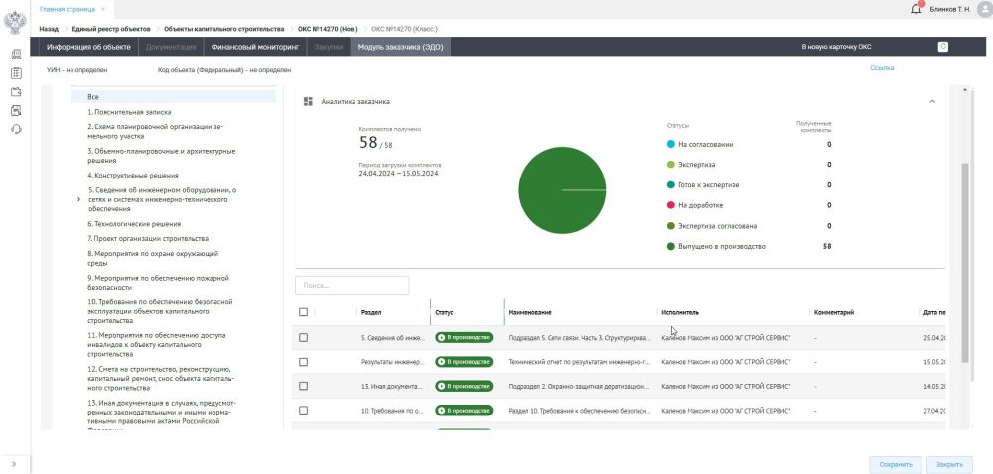Screen dimensions: 993x474
Task: Expand the left sidebar with the bottom chevron
Action: pyautogui.click(x=14, y=463)
